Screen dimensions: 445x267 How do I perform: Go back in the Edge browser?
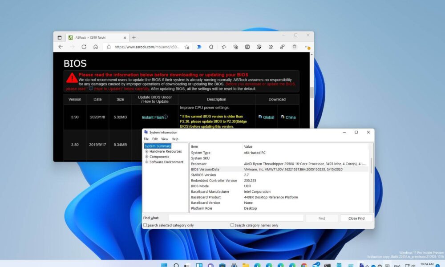pos(61,47)
